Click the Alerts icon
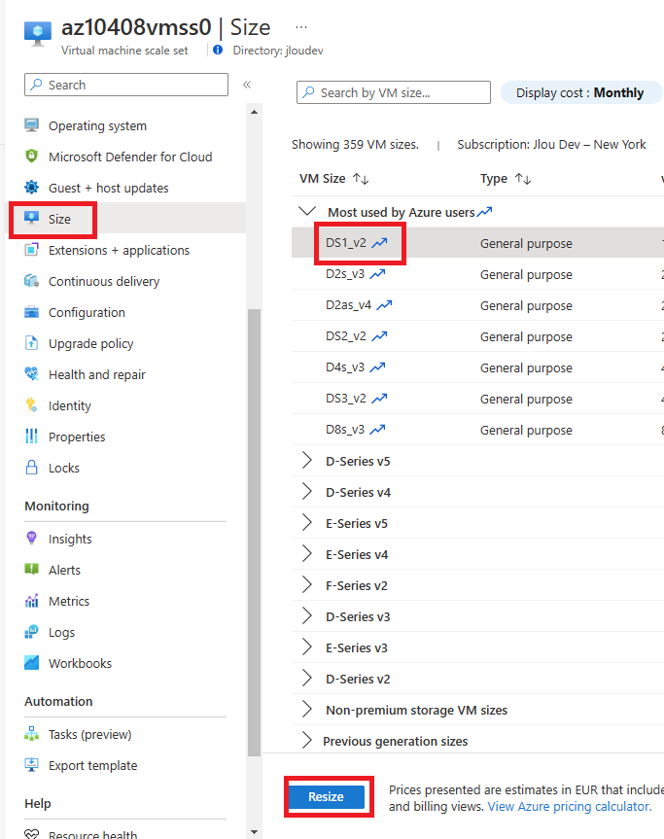This screenshot has height=839, width=664. pos(31,569)
